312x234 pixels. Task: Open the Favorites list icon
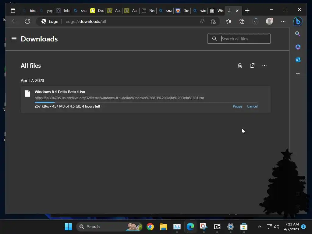click(229, 21)
